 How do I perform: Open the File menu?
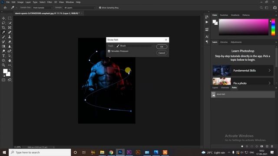click(8, 2)
